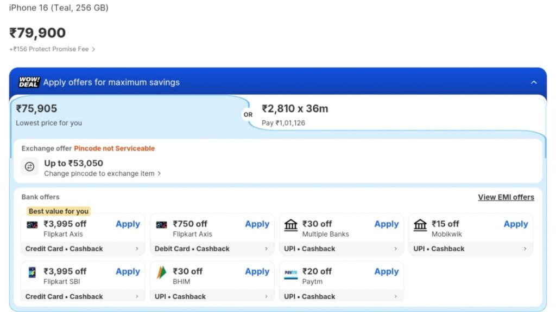Click the Paytm logo icon
The height and width of the screenshot is (312, 556).
pos(291,272)
